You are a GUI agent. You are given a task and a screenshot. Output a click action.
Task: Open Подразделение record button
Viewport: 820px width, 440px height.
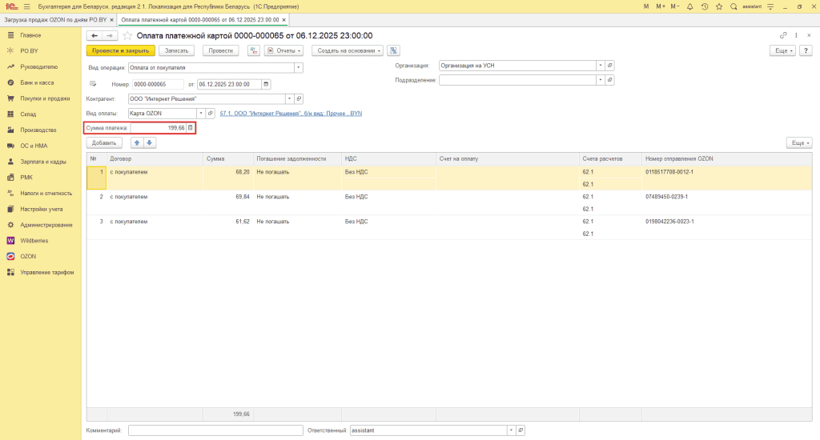609,80
